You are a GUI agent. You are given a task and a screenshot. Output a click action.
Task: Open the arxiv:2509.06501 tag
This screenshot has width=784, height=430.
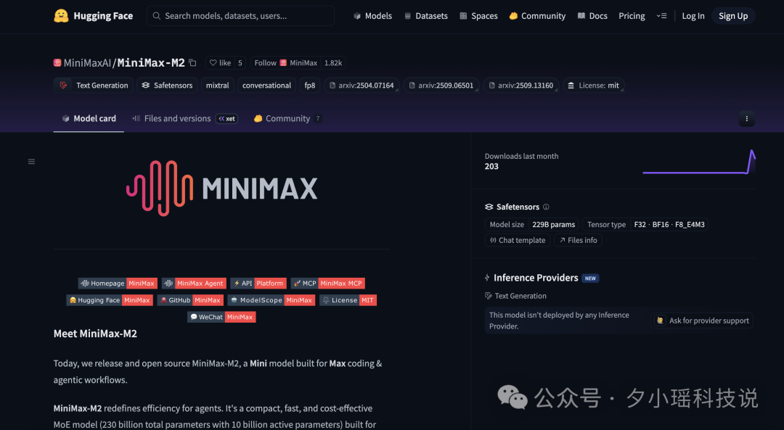pyautogui.click(x=441, y=86)
